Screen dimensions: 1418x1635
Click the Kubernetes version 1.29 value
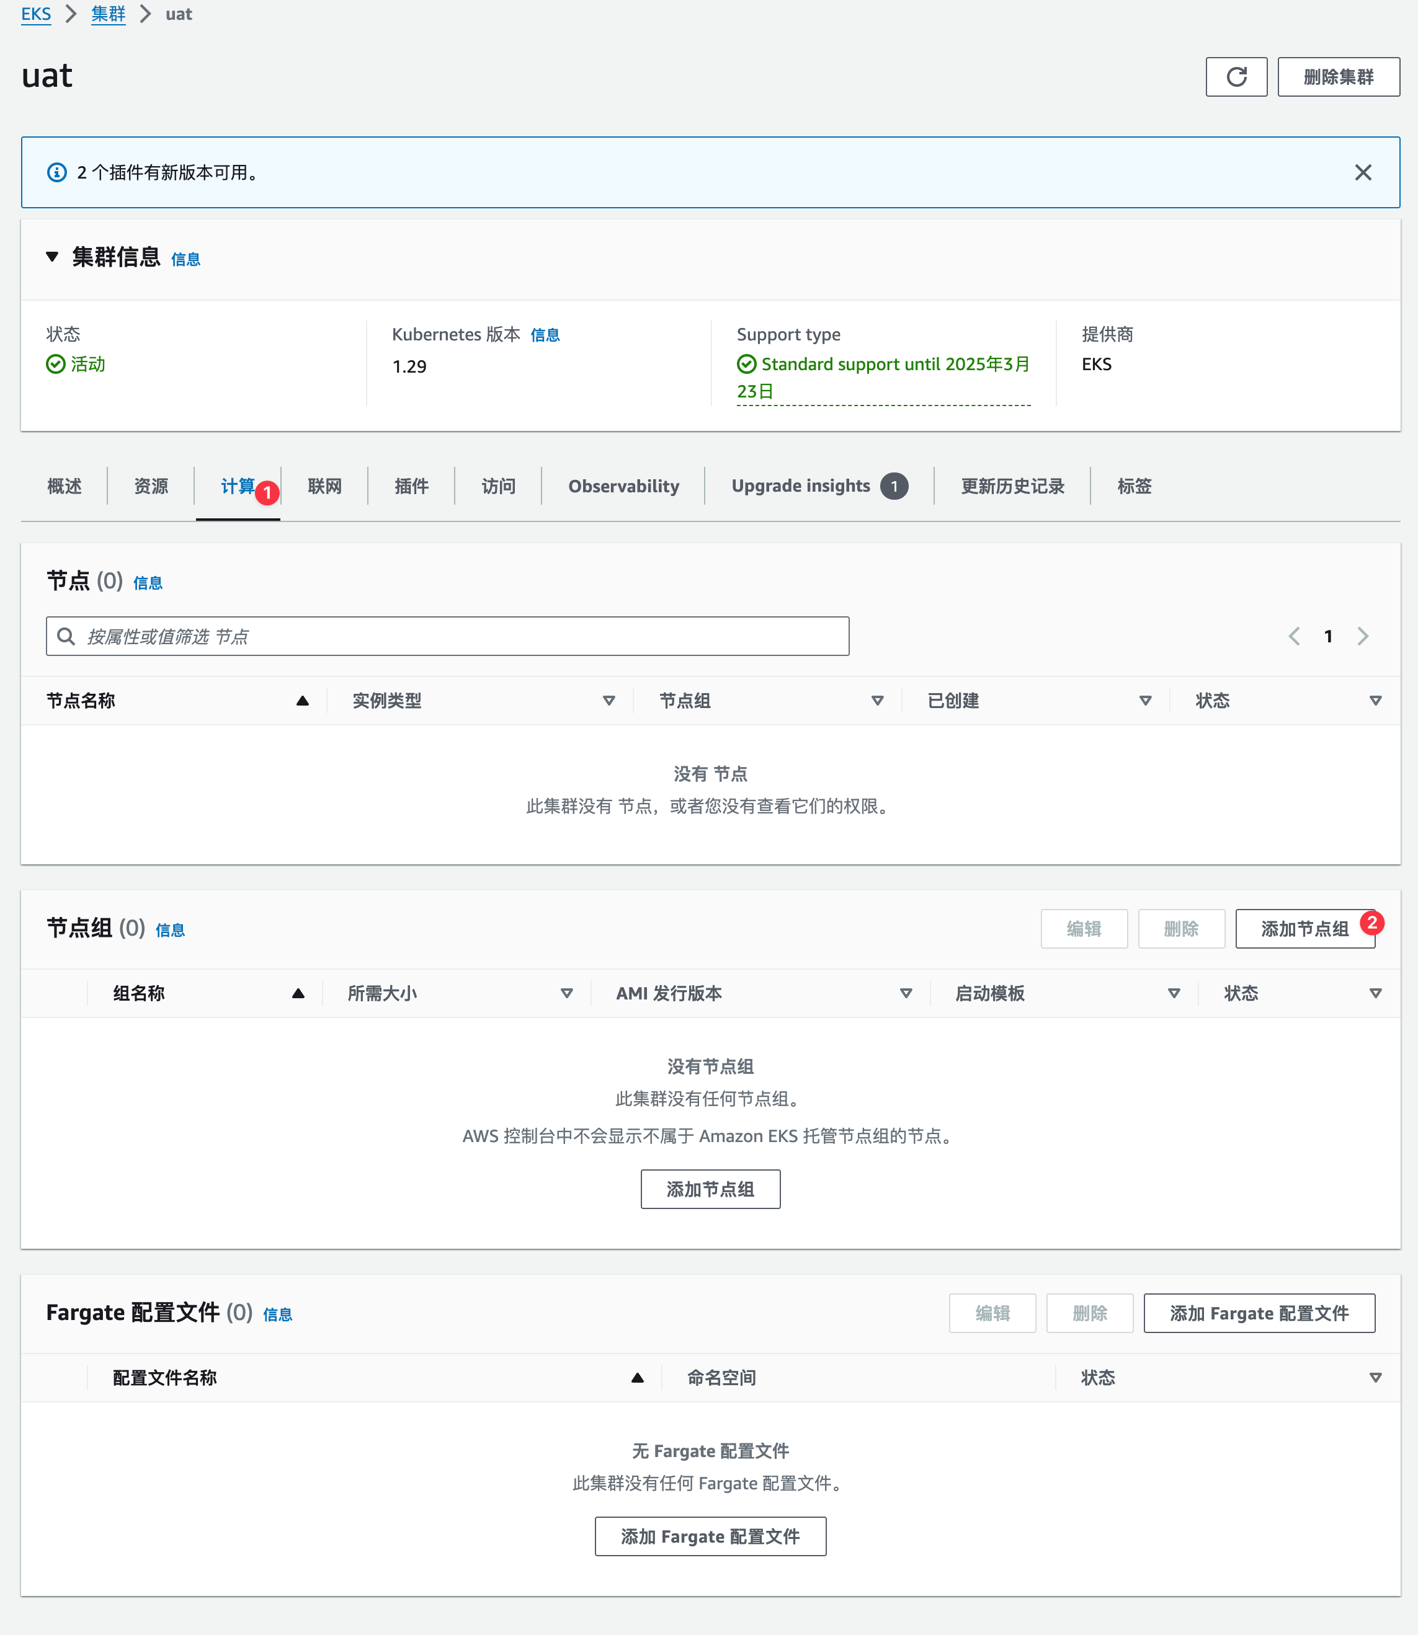coord(409,366)
